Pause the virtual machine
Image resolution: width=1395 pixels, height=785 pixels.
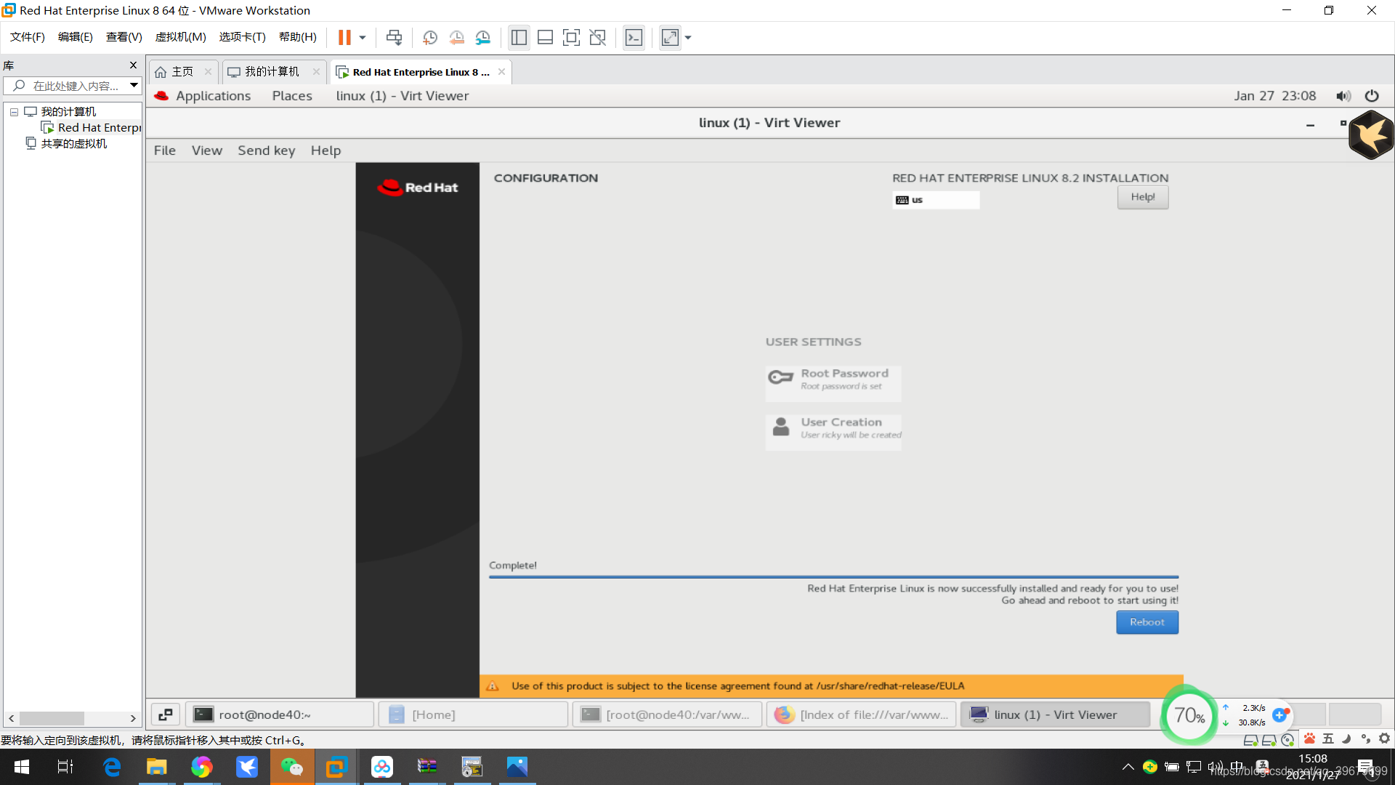344,38
